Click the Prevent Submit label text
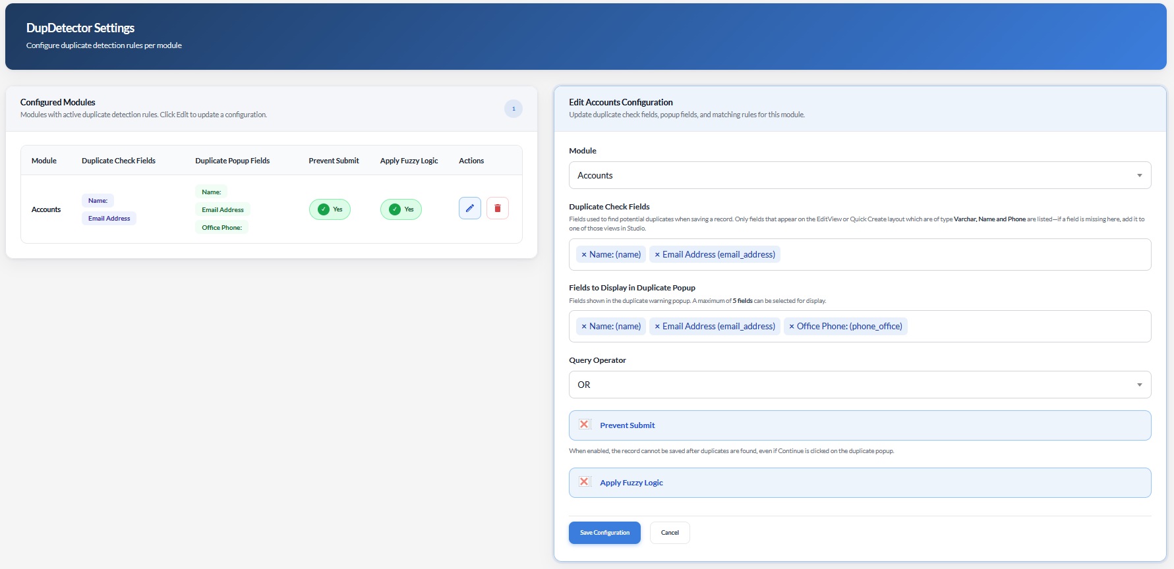 pos(627,425)
